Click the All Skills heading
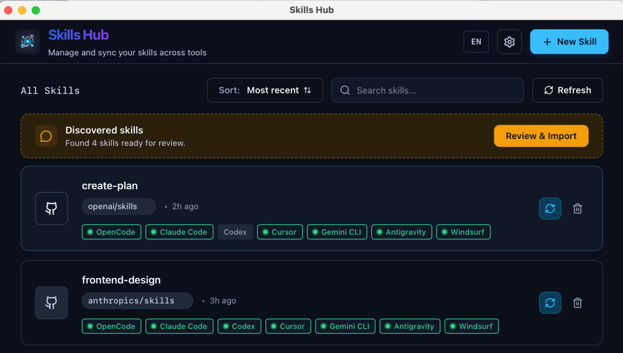The height and width of the screenshot is (353, 623). click(x=50, y=91)
